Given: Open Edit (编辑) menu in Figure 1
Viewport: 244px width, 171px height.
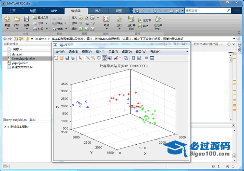Looking at the screenshot, I should tap(73, 52).
